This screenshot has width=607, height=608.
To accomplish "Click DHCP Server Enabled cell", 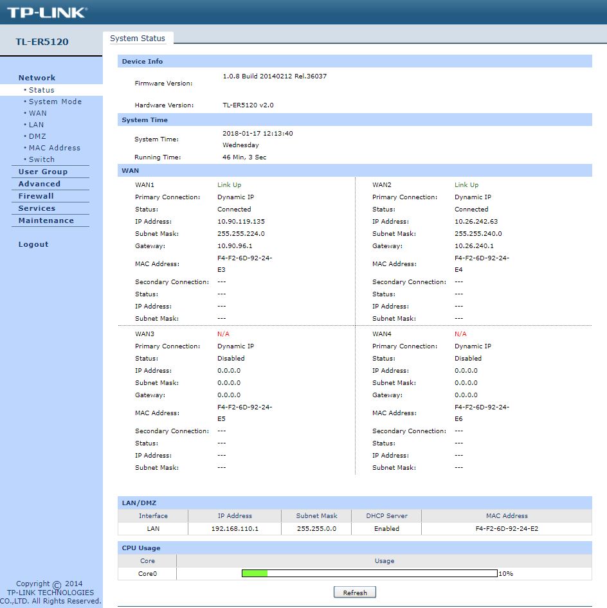I will [x=386, y=528].
